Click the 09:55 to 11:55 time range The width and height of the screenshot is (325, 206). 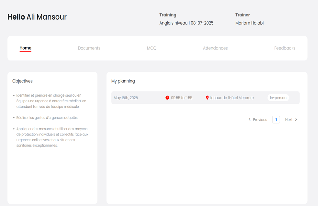point(182,98)
